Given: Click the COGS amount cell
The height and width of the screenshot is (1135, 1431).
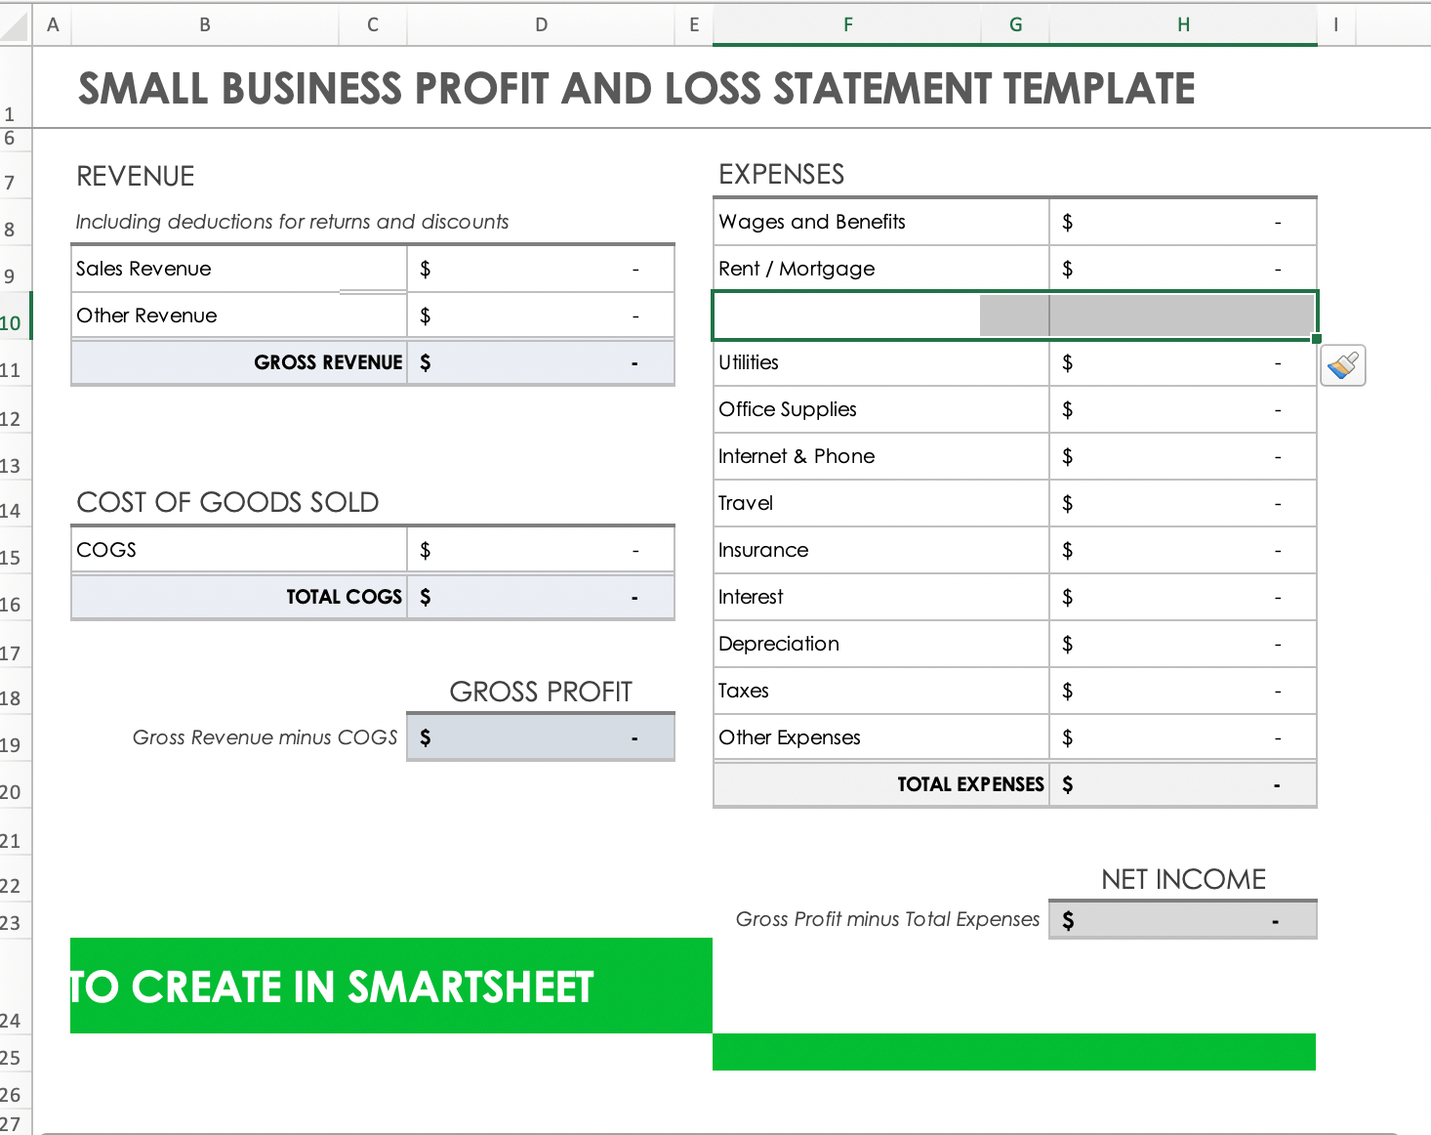Looking at the screenshot, I should (x=541, y=550).
